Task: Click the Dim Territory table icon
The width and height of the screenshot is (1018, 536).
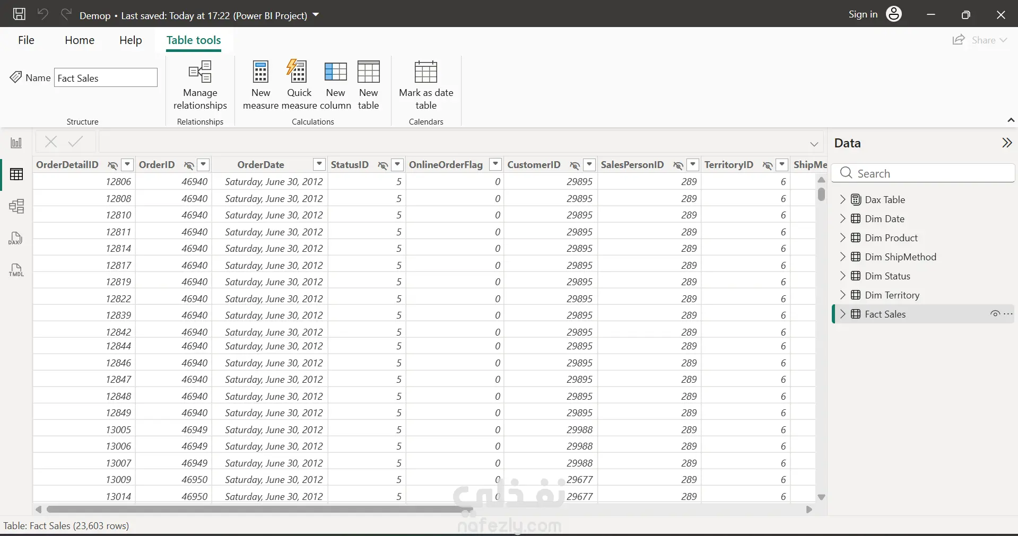Action: [x=856, y=295]
